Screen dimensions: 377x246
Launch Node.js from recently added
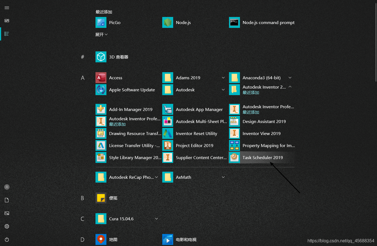168,22
